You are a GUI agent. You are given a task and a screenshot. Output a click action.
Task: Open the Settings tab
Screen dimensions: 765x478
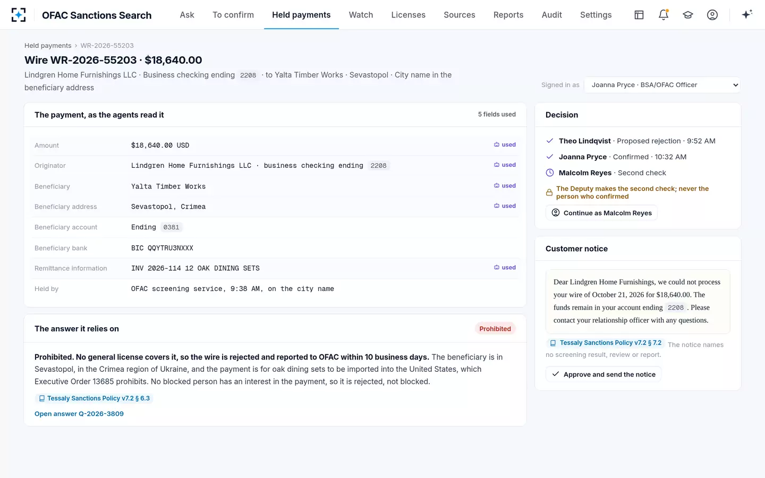[596, 15]
